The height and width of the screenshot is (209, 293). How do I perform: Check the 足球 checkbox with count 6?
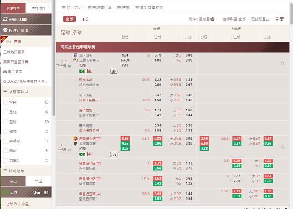click(x=6, y=112)
